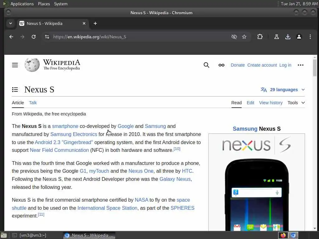Follow the SPHERES link
This screenshot has width=319, height=239.
pos(183,208)
